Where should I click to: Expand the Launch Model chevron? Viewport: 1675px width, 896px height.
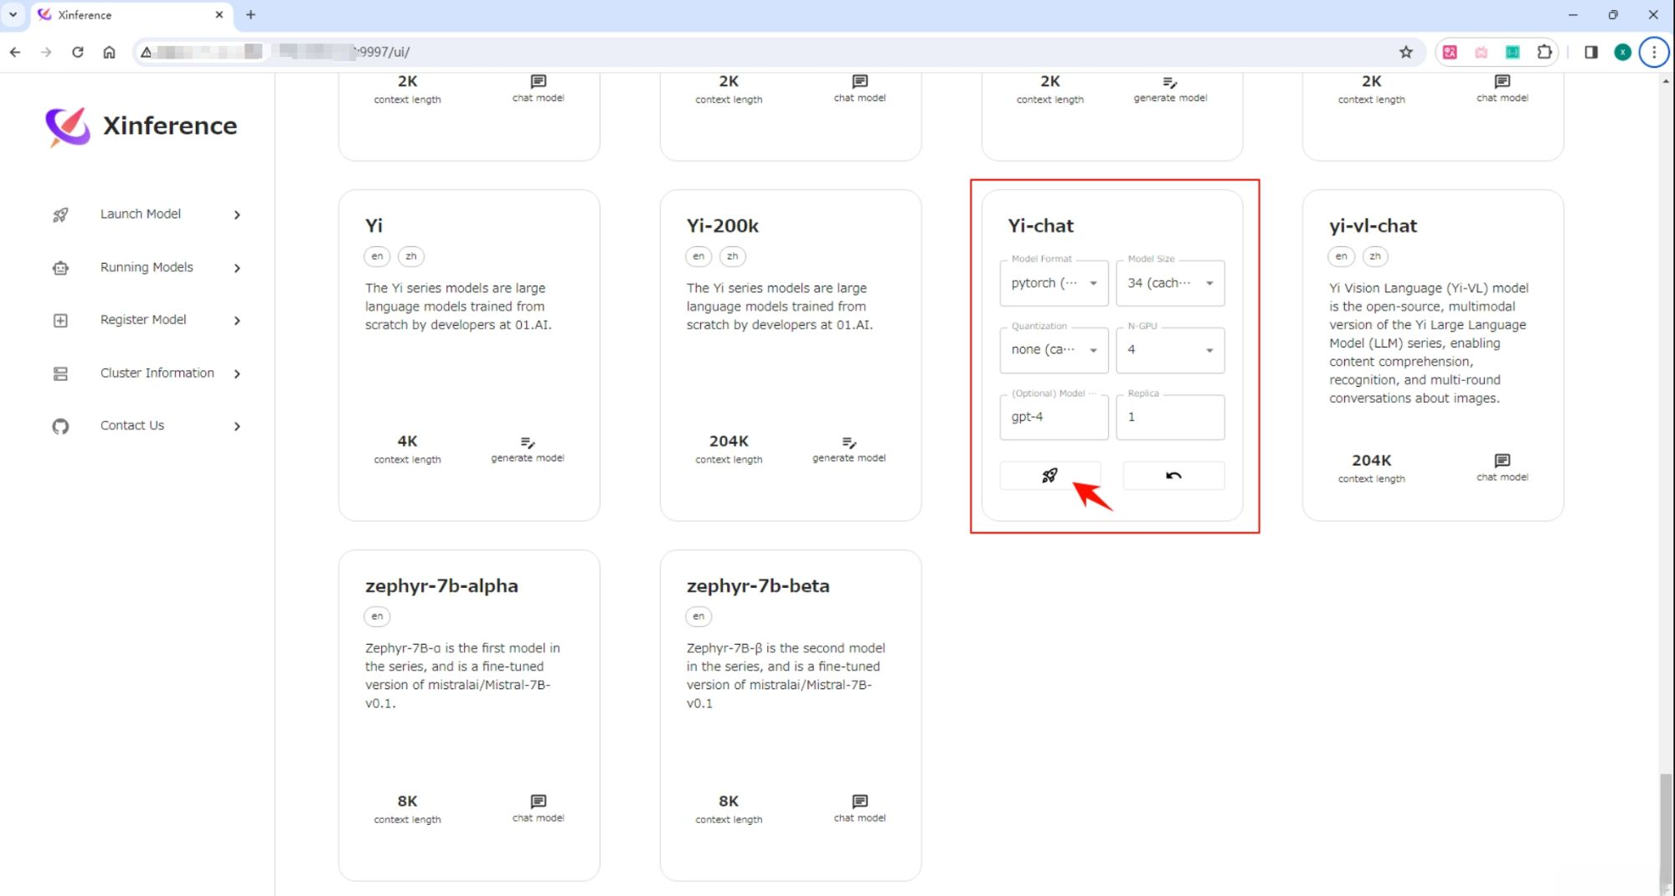tap(237, 215)
